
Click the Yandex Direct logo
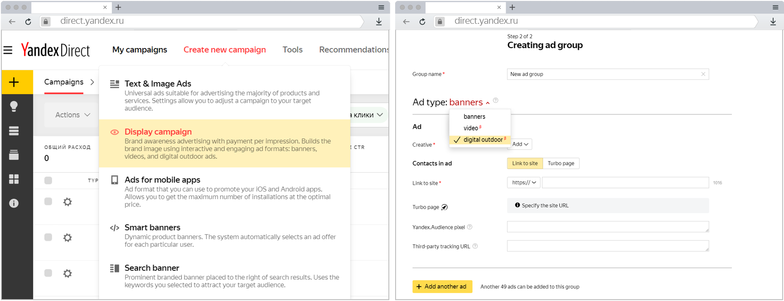click(x=55, y=50)
